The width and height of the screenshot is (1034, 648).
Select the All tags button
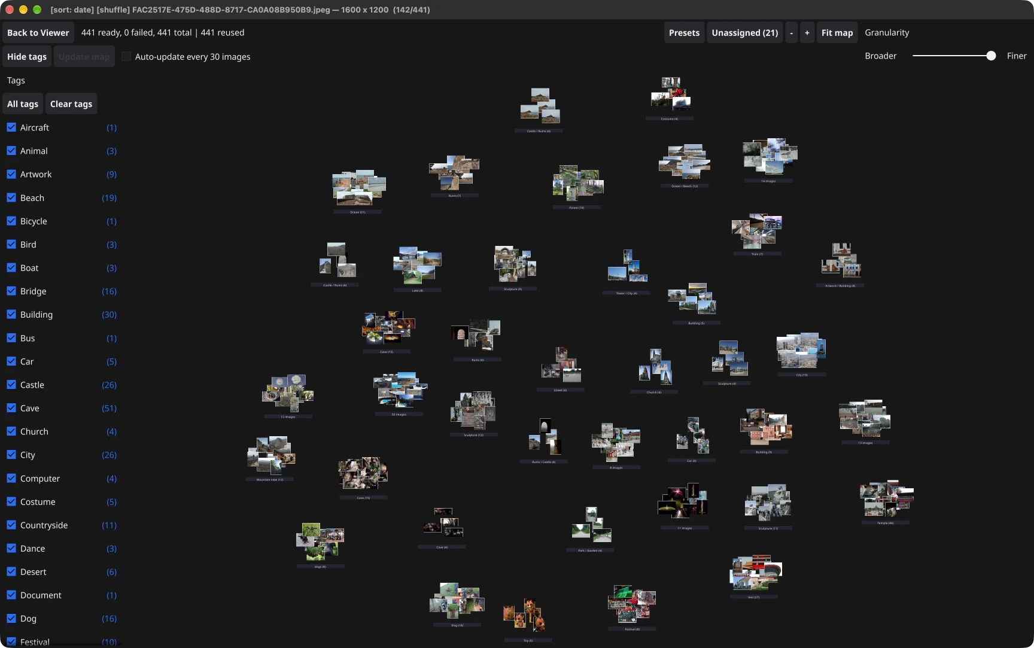click(x=23, y=104)
